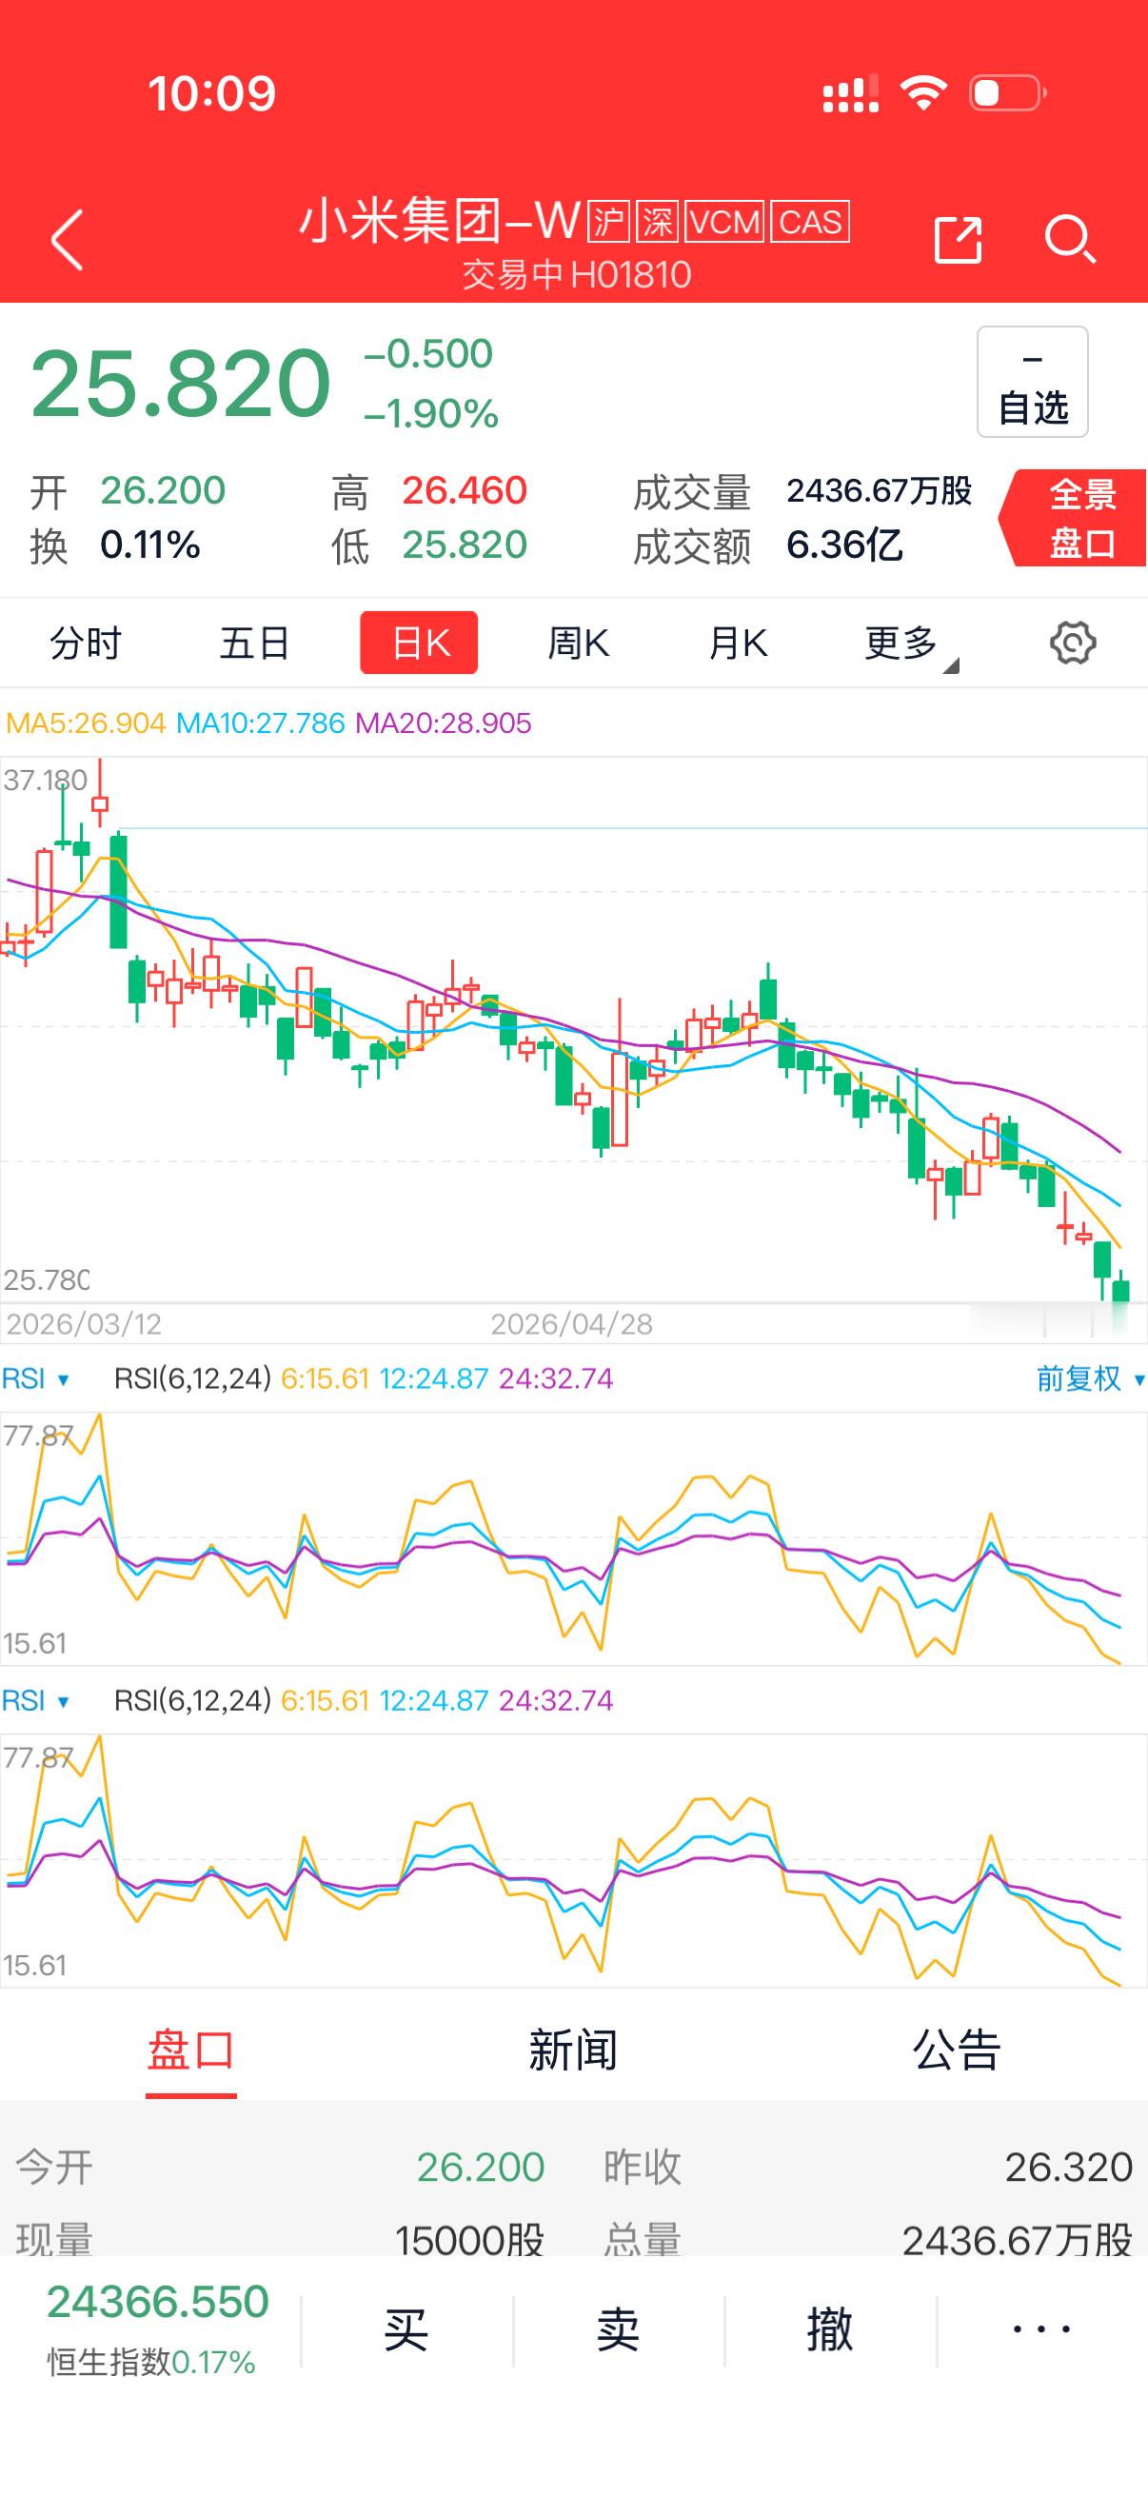The height and width of the screenshot is (2496, 1148).
Task: Tap the CAS tag badge
Action: coord(810,222)
